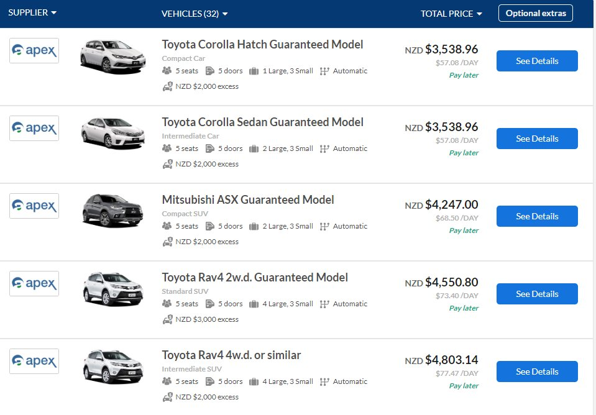See Details for Toyota Rav4 2w.d.
This screenshot has height=415, width=596.
click(537, 294)
